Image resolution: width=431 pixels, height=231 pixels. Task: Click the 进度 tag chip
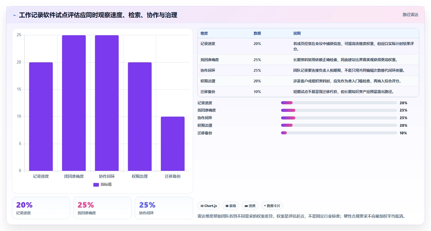coord(250,206)
